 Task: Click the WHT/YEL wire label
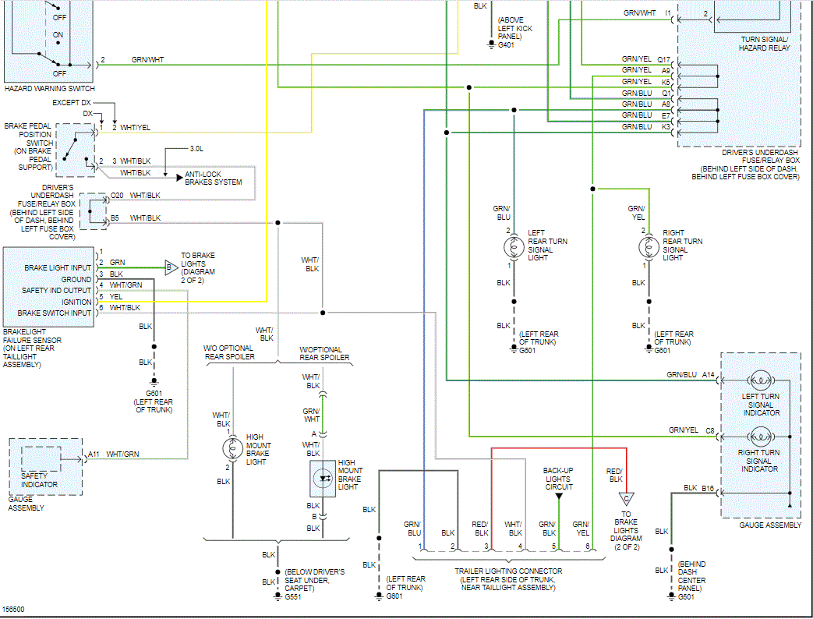[x=135, y=128]
